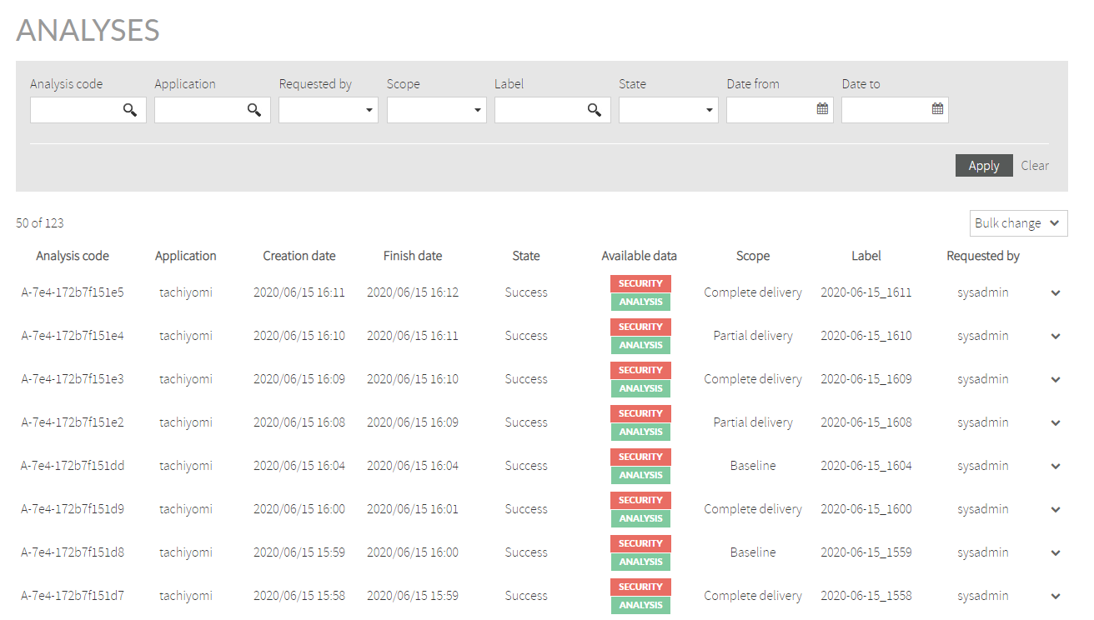
Task: Click the magnifier icon in Application field
Action: tap(254, 109)
